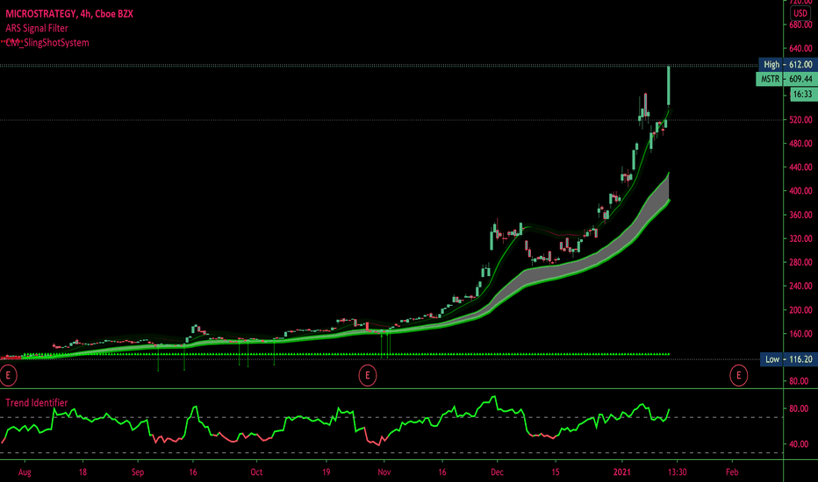Viewport: 818px width, 482px height.
Task: Click the Nov date on time axis
Action: pos(384,472)
